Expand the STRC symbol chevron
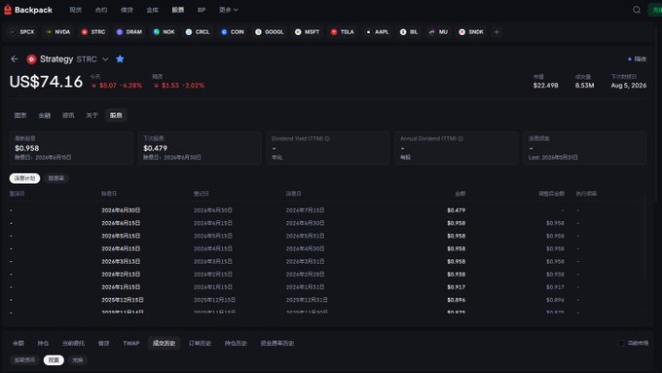This screenshot has width=662, height=373. point(105,59)
